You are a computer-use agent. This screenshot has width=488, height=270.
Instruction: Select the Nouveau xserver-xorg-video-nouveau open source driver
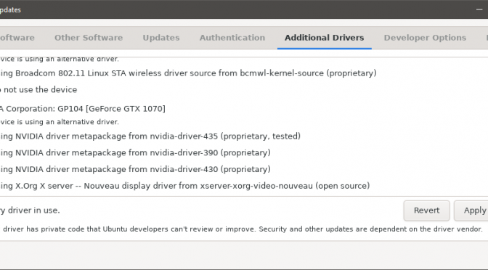[x=185, y=186]
